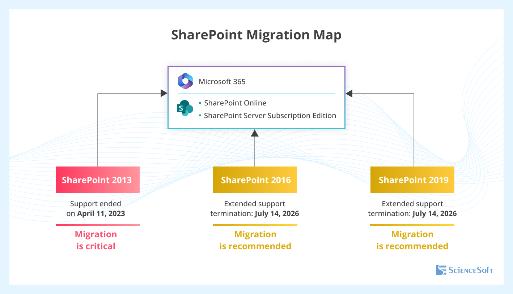
Task: Click the pink underline below April 11, 2023
Action: pos(98,225)
